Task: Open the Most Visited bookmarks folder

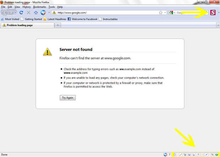Action: (10, 19)
